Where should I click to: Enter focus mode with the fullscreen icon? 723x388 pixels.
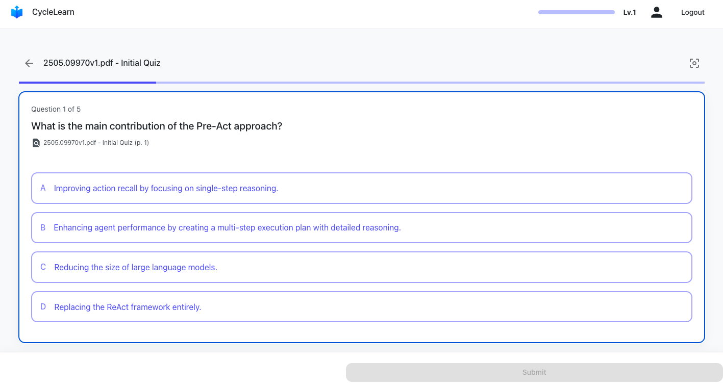point(694,63)
